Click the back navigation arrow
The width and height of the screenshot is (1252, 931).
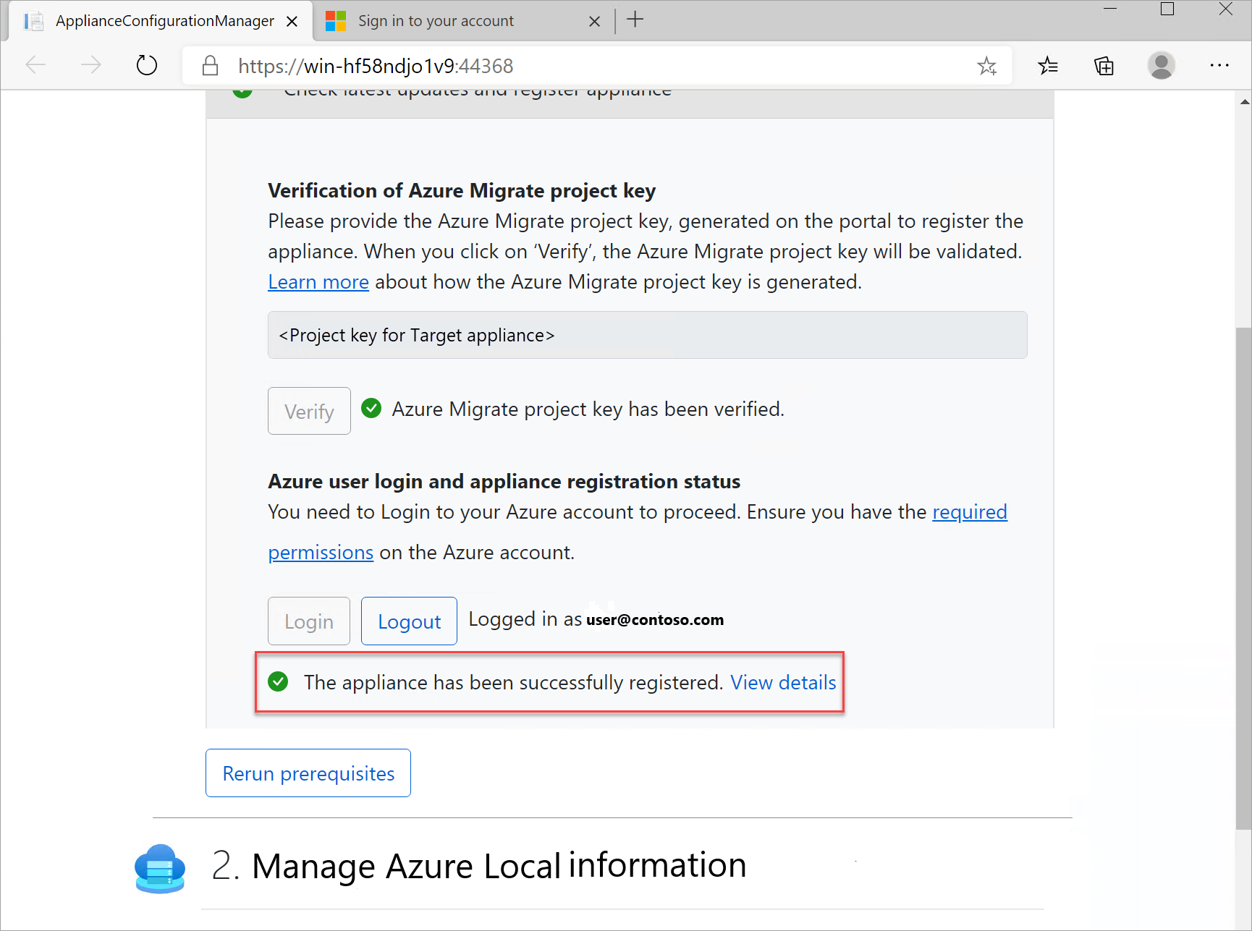pos(35,65)
